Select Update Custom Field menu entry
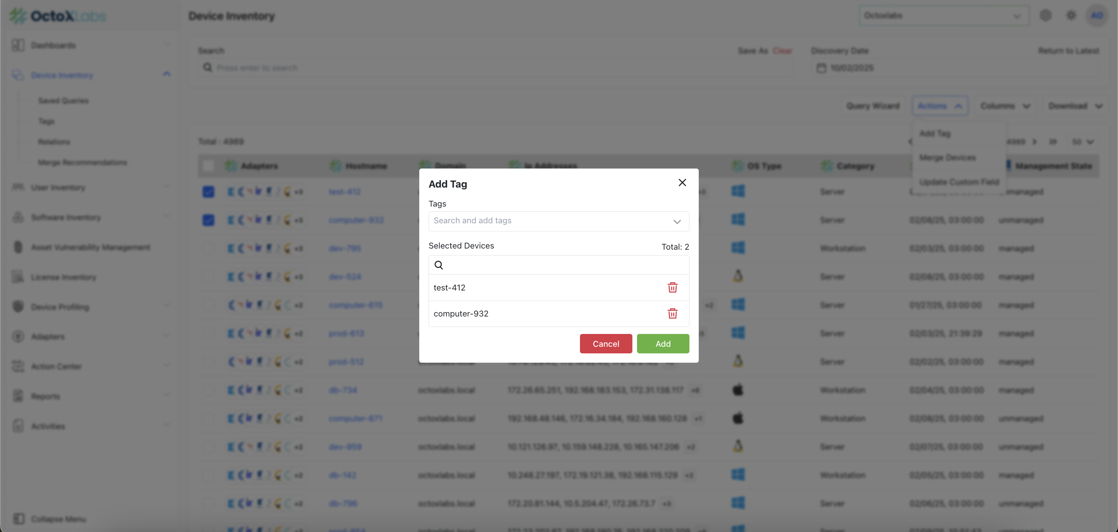The width and height of the screenshot is (1118, 532). tap(959, 182)
